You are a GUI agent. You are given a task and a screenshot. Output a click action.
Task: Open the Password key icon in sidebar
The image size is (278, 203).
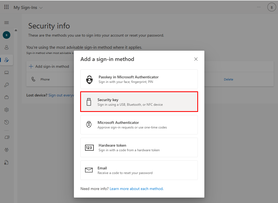tap(7, 85)
